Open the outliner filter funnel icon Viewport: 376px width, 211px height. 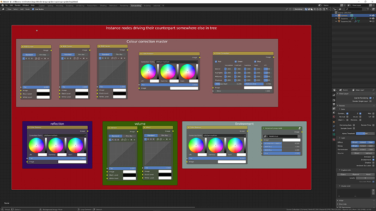[x=368, y=9]
